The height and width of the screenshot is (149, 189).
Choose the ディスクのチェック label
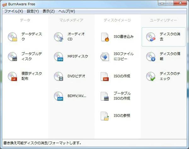[x=170, y=76]
